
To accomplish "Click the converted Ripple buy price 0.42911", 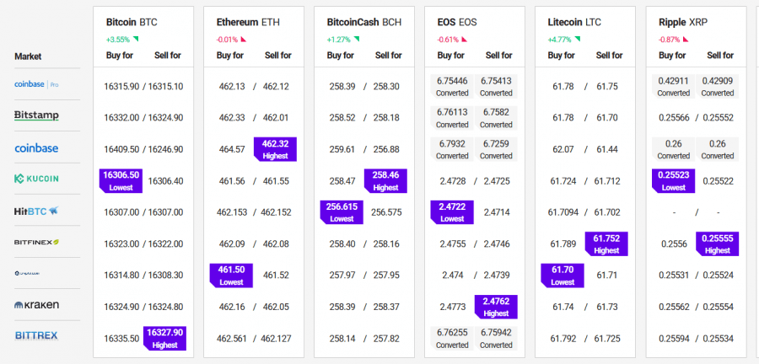I will tap(673, 87).
